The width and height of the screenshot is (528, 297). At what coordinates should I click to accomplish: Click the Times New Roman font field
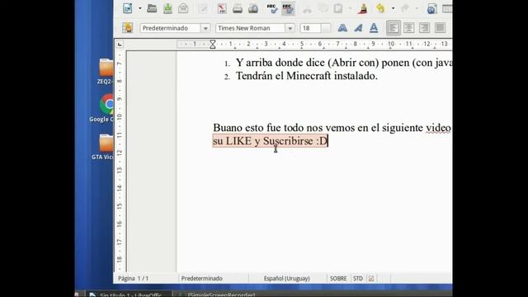point(250,28)
